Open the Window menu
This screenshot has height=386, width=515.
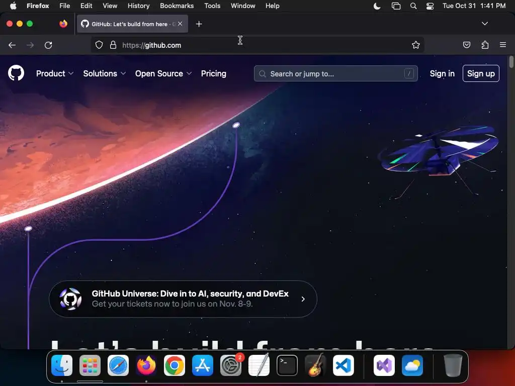tap(243, 6)
